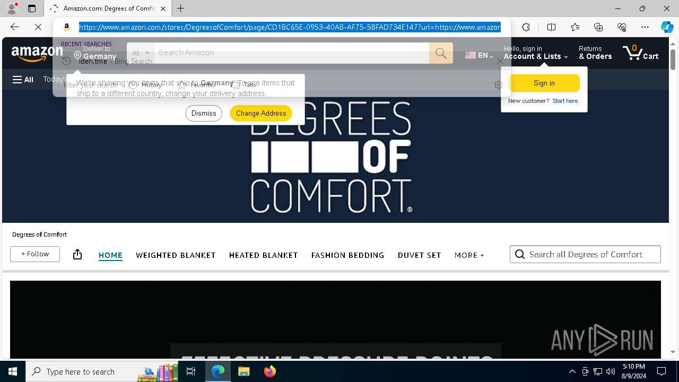Open File Explorer from taskbar
Screen dimensions: 679x382
(244, 371)
